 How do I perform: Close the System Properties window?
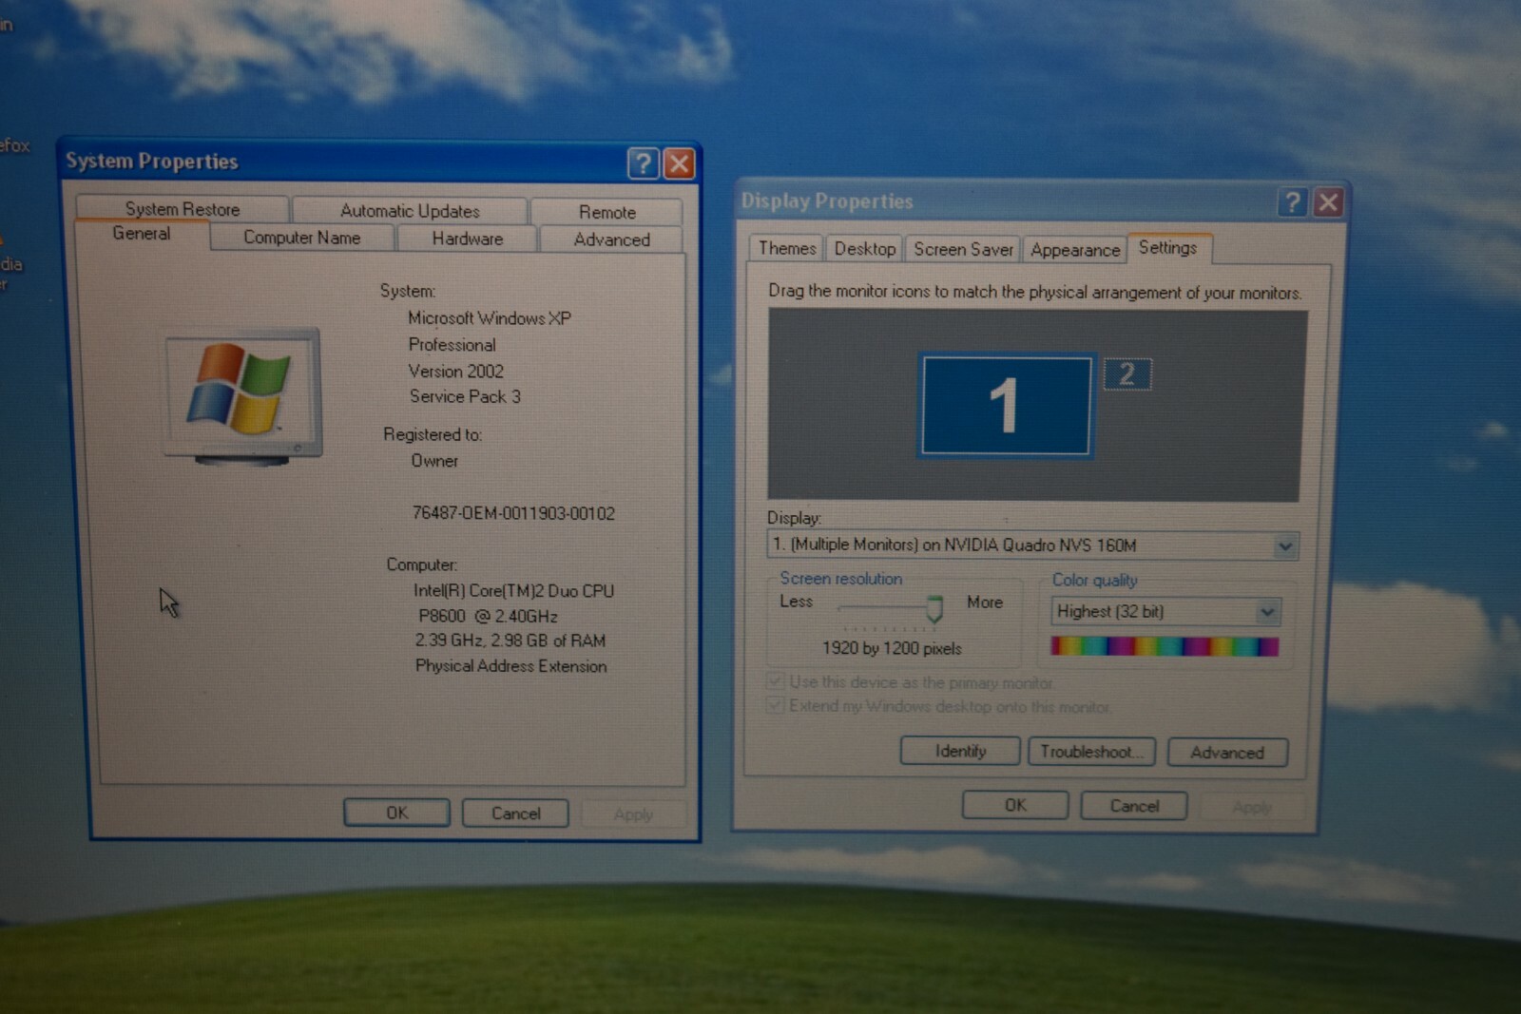coord(679,163)
